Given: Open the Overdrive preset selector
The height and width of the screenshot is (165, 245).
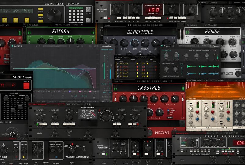Looking at the screenshot, I should [x=55, y=46].
